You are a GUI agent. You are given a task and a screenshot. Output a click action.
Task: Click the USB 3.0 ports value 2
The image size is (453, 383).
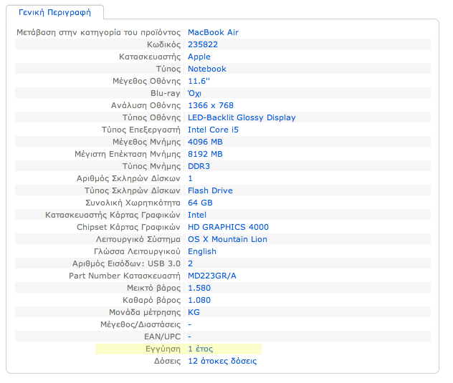[190, 263]
